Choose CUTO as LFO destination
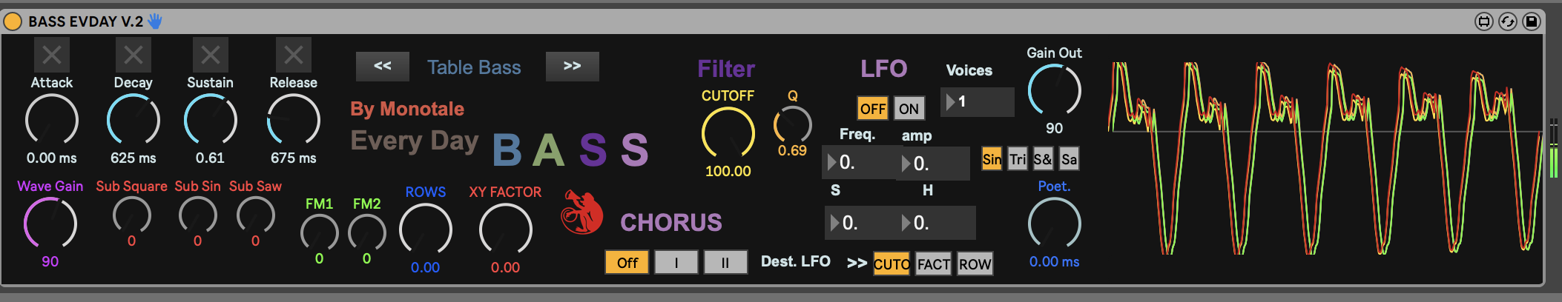The width and height of the screenshot is (1562, 302). 892,264
